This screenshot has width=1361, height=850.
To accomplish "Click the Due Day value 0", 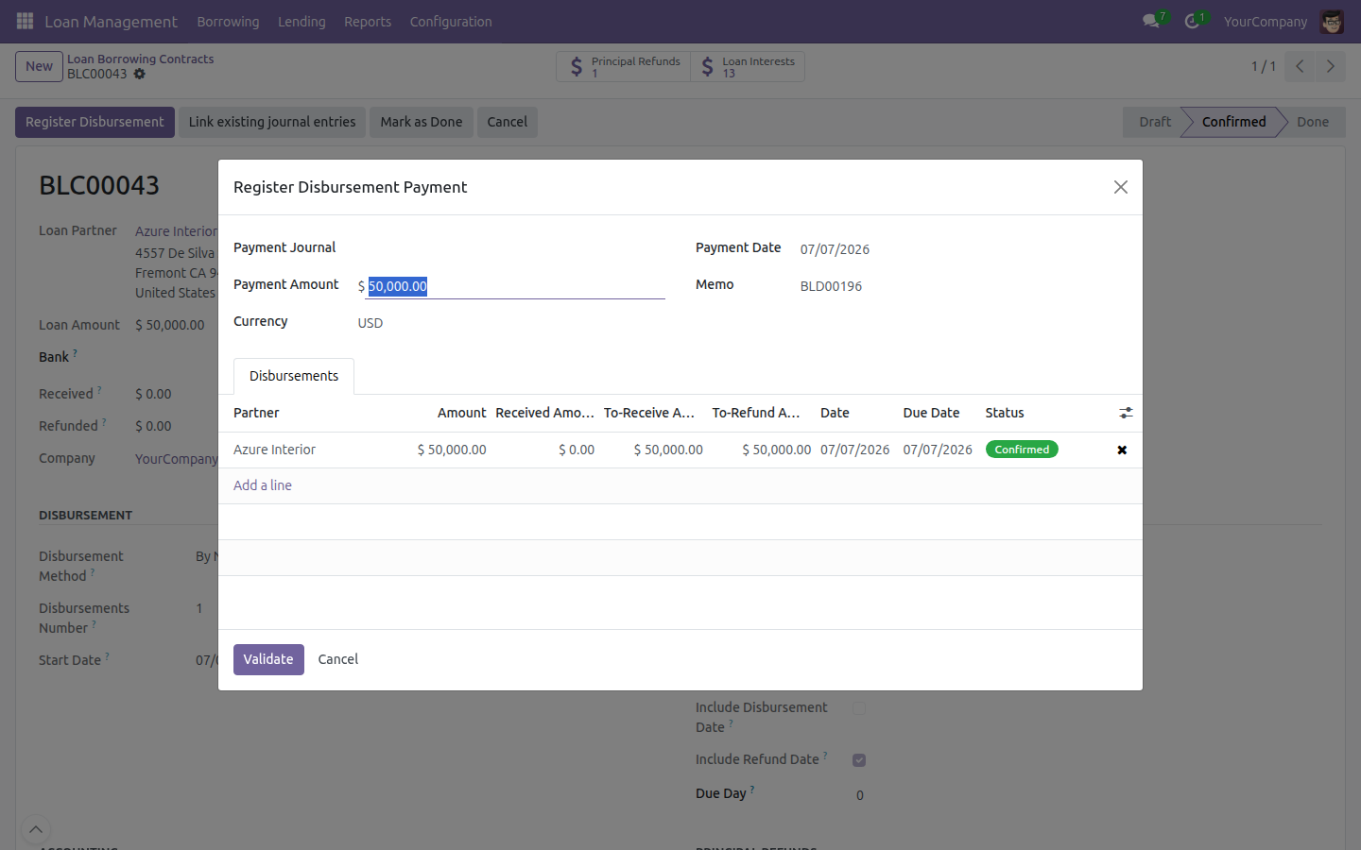I will click(x=860, y=795).
